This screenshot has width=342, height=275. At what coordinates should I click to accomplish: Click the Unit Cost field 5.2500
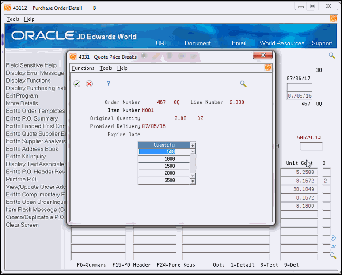(x=299, y=172)
